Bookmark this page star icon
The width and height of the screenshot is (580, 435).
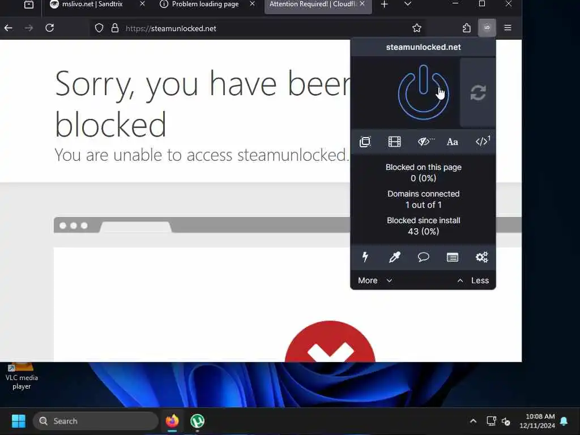pos(416,28)
